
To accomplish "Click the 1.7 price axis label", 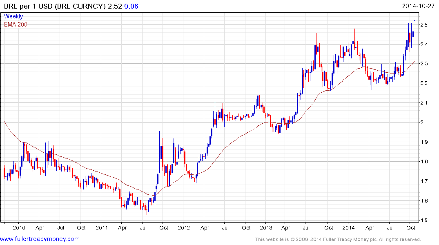I will click(424, 181).
